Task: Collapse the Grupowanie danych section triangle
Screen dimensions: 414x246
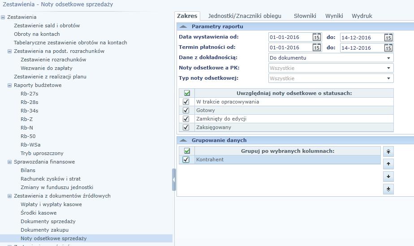Action: (x=183, y=140)
